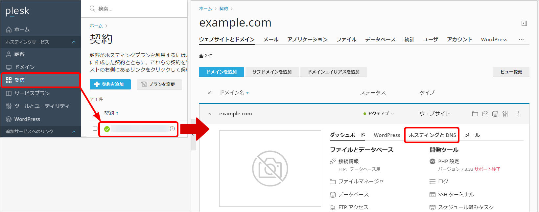Select the ダッシュボード sub-tab
The height and width of the screenshot is (212, 539).
click(x=347, y=135)
